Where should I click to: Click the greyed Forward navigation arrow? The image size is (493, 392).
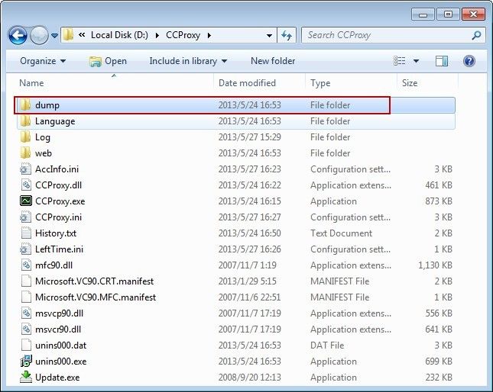click(x=39, y=35)
